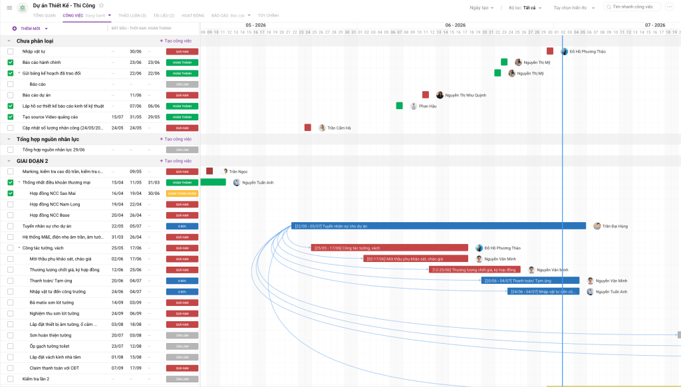
Task: Open the hamburger menu icon
Action: pos(9,8)
